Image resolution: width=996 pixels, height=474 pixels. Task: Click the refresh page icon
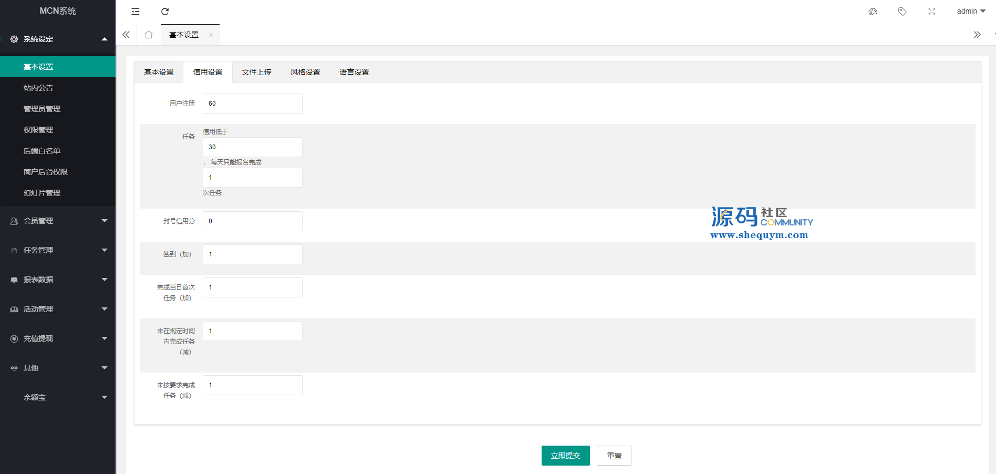click(165, 12)
